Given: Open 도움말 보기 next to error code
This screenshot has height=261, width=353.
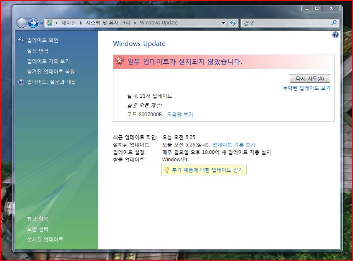Looking at the screenshot, I should [180, 115].
